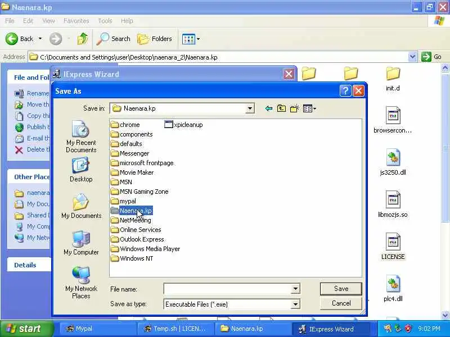Open the Tools menu in Explorer

(x=105, y=21)
